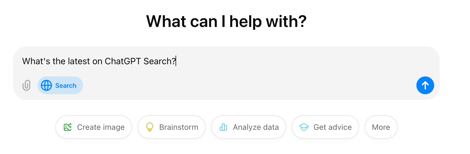The image size is (470, 154).
Task: Click the word "ChatGPT" in the prompt
Action: point(123,61)
